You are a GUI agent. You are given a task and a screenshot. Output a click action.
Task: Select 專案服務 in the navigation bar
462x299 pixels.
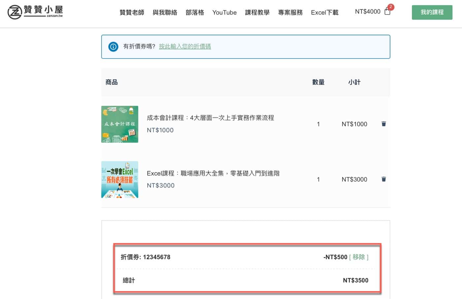click(290, 13)
